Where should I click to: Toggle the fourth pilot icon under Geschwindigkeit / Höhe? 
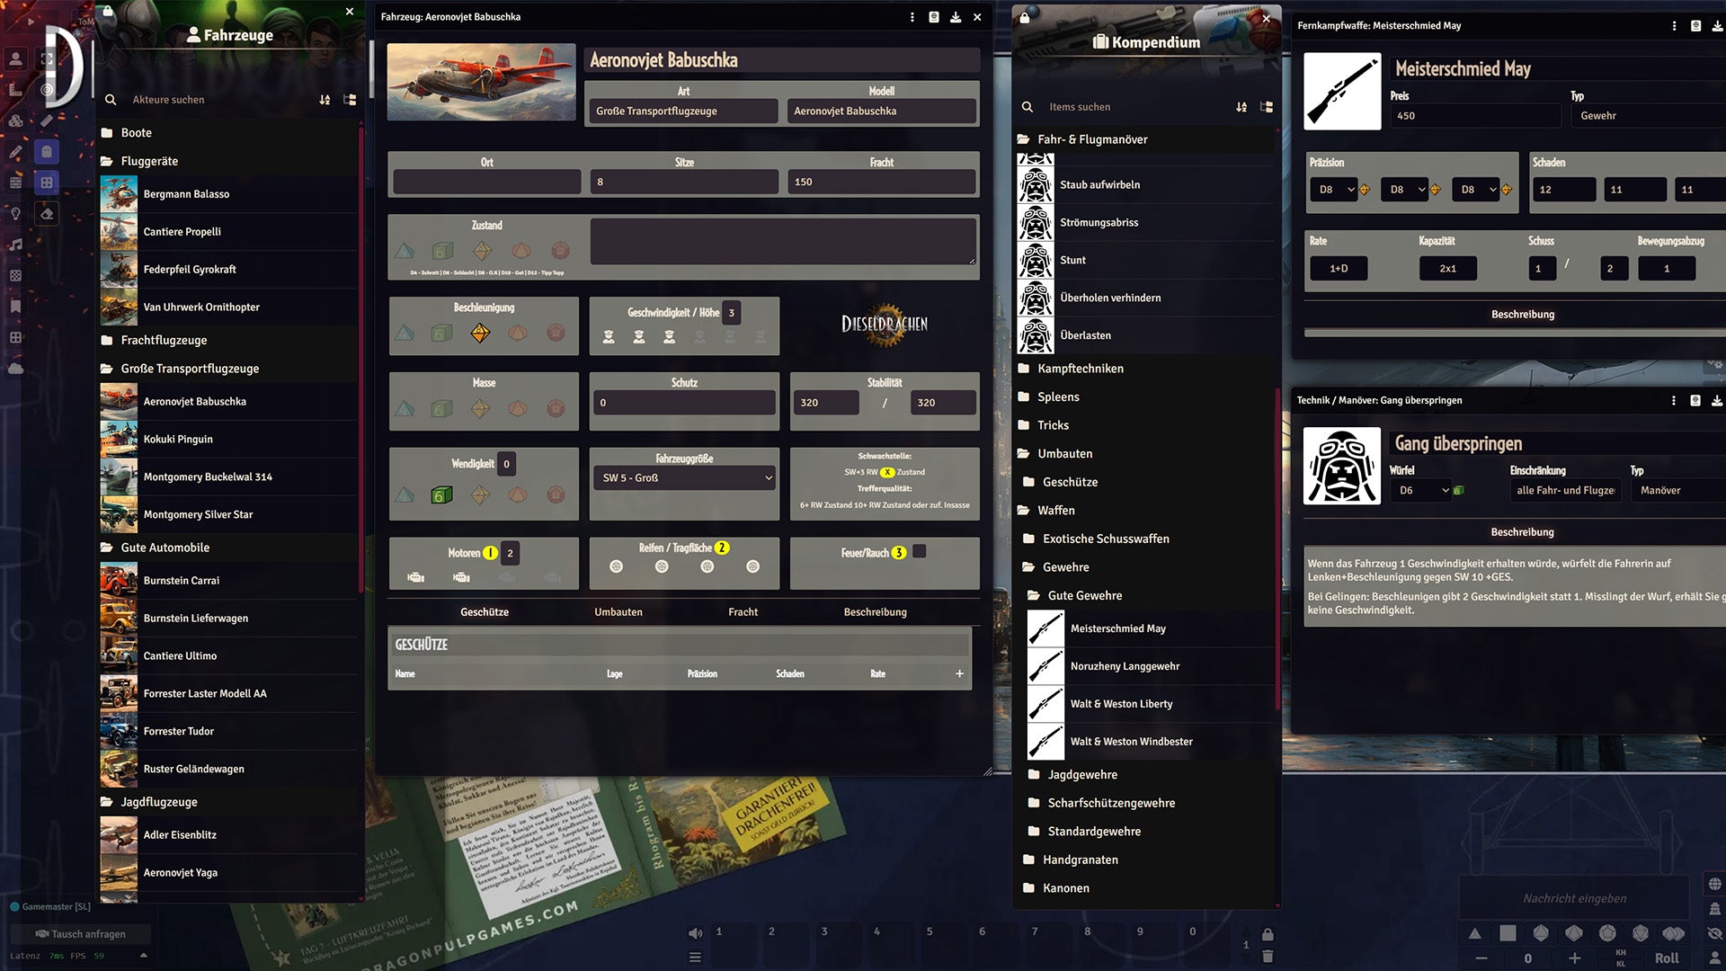coord(699,337)
